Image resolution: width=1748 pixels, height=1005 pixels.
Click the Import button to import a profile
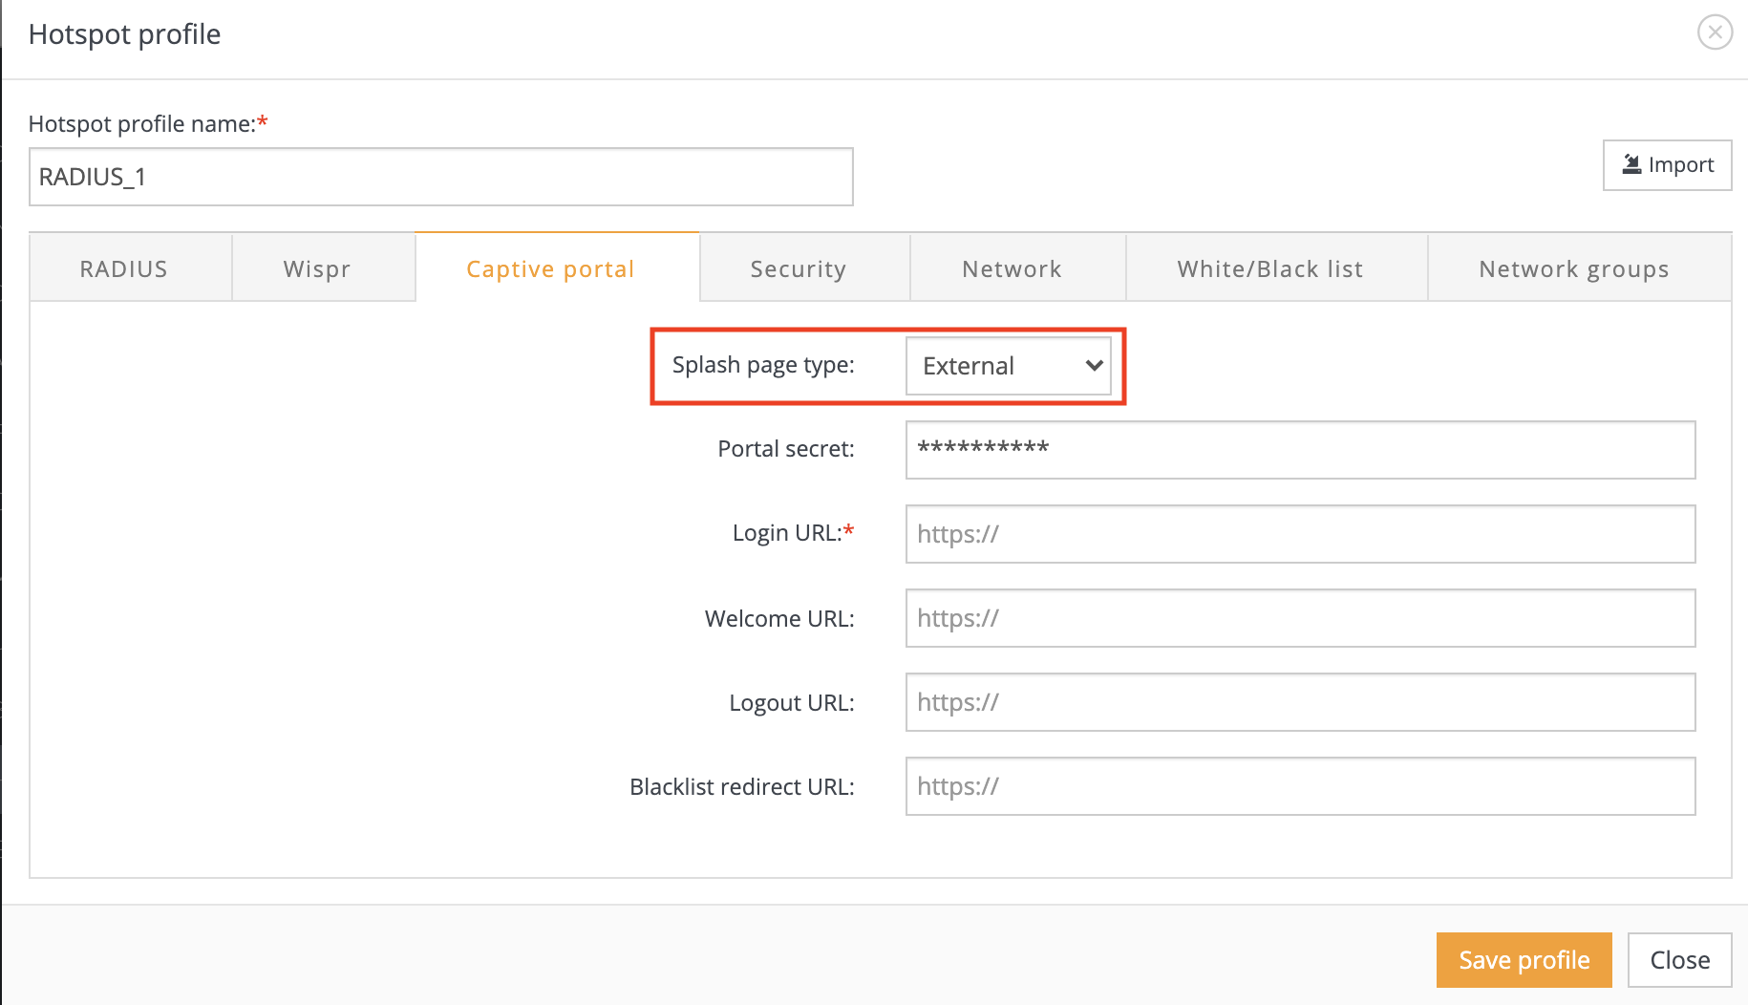pyautogui.click(x=1666, y=163)
